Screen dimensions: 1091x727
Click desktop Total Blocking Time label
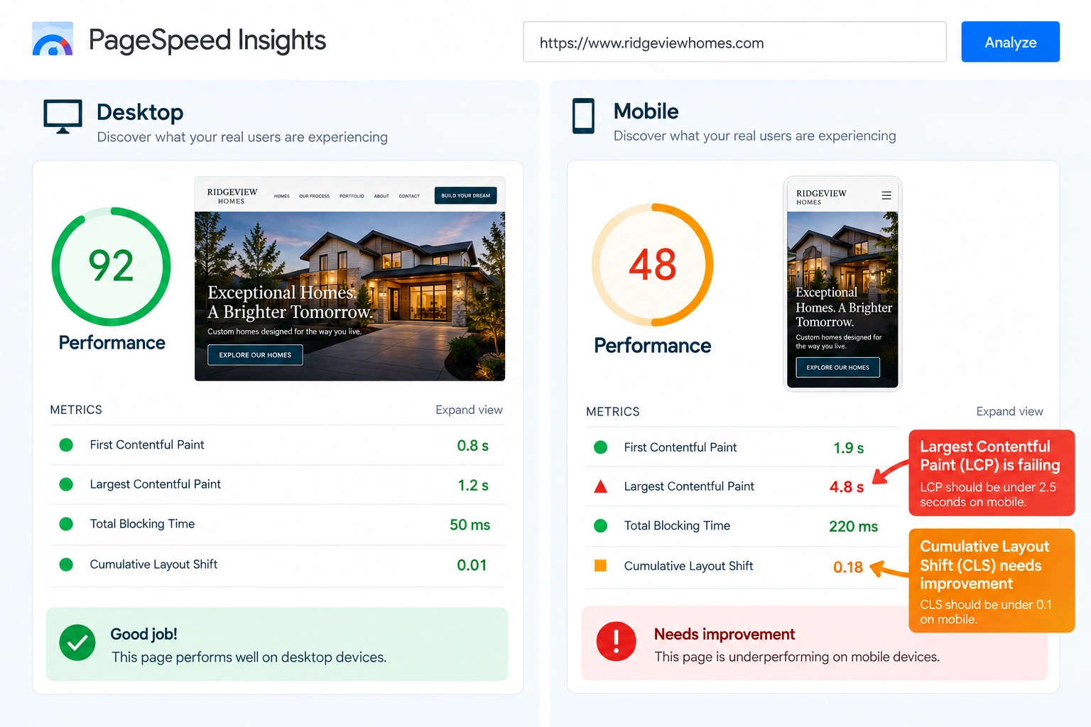142,524
